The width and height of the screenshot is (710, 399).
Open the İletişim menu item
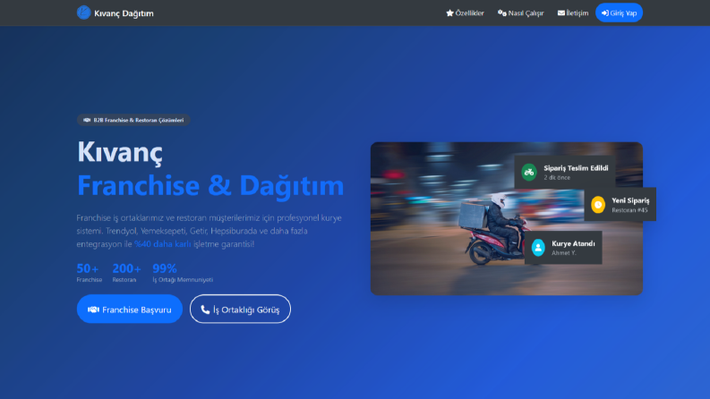coord(573,13)
